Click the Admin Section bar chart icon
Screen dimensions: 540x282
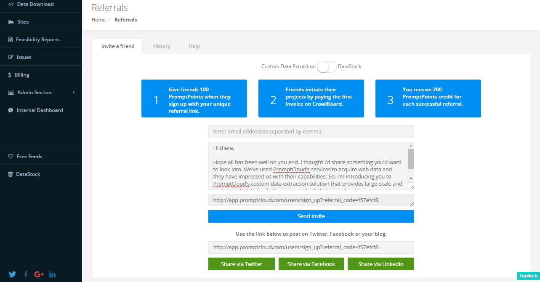tap(11, 93)
